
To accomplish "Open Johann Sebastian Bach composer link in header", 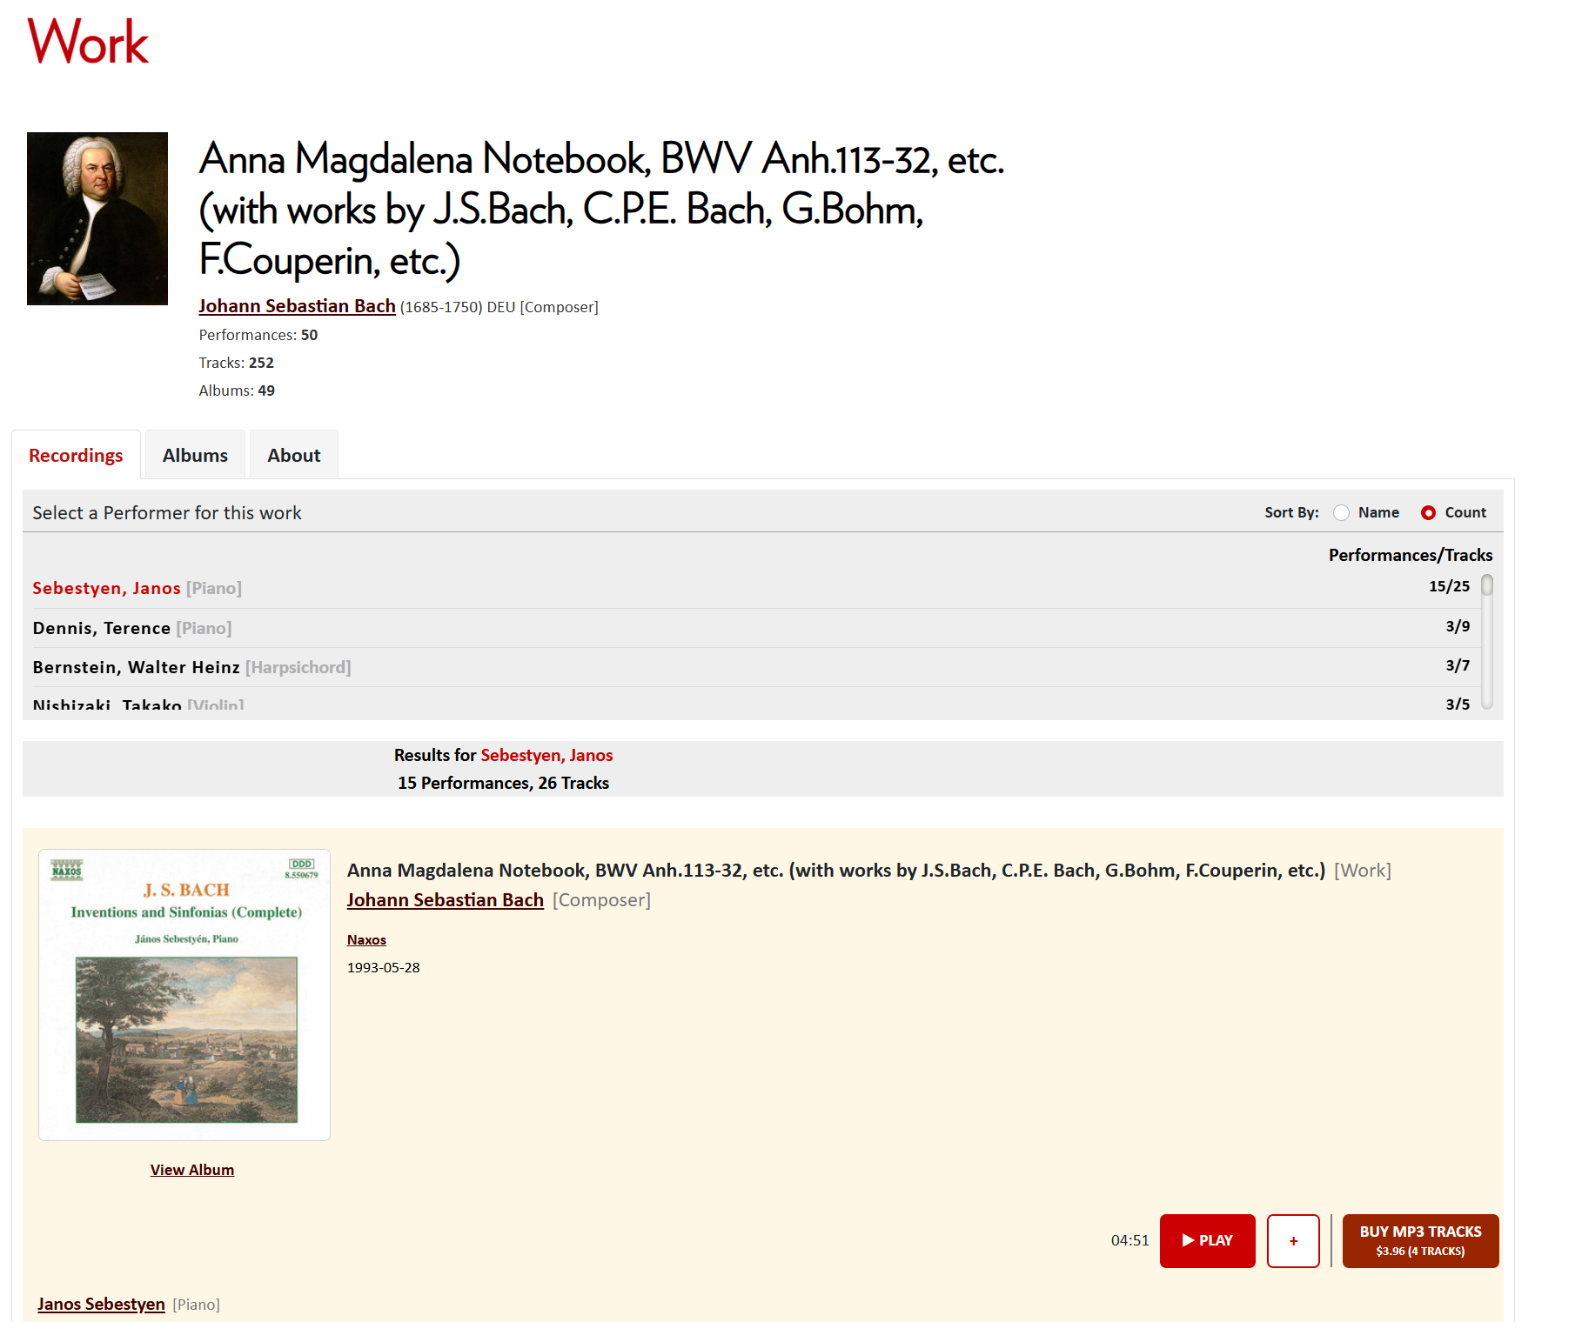I will [297, 306].
